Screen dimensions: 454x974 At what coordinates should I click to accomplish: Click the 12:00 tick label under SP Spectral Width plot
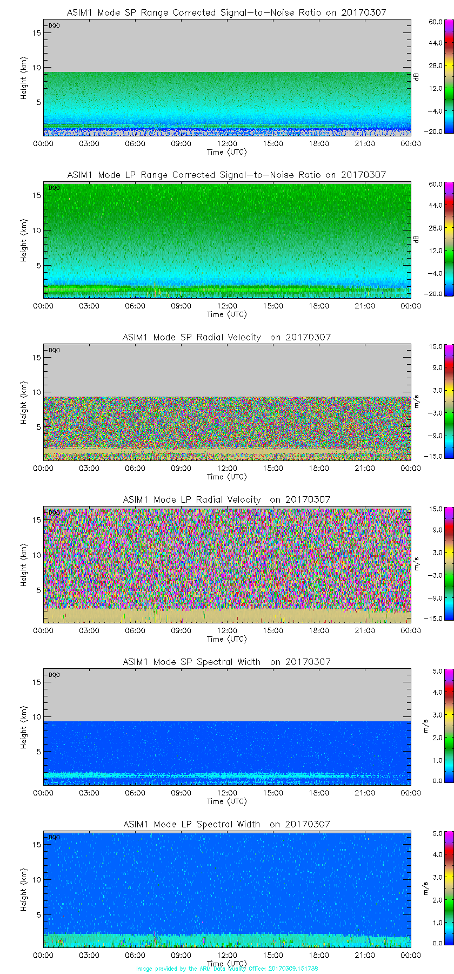click(x=227, y=793)
